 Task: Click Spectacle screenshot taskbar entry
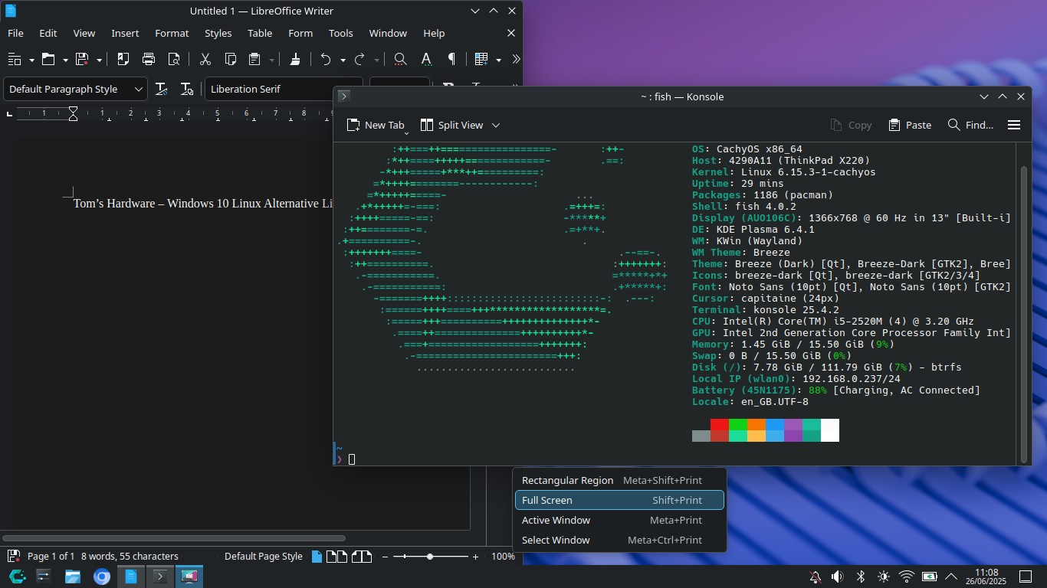point(189,577)
